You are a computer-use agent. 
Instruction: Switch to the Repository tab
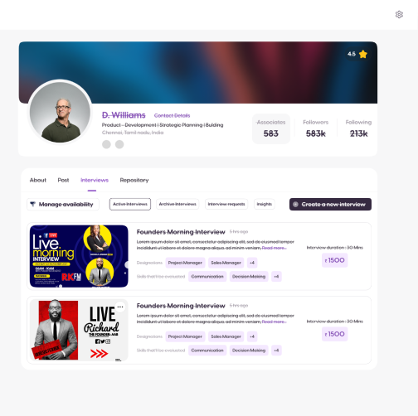click(134, 180)
